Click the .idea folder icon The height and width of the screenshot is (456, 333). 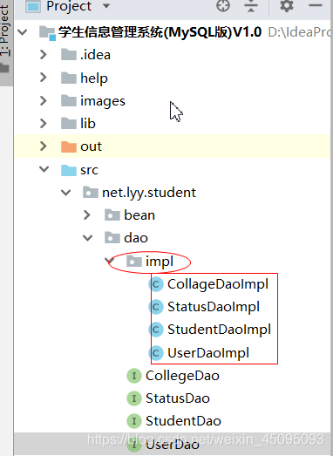pos(69,54)
